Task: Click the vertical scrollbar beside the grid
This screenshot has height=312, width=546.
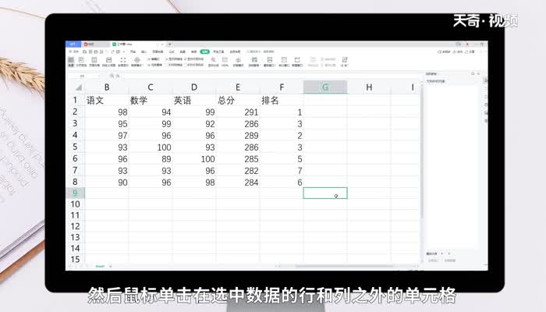Action: [x=421, y=153]
